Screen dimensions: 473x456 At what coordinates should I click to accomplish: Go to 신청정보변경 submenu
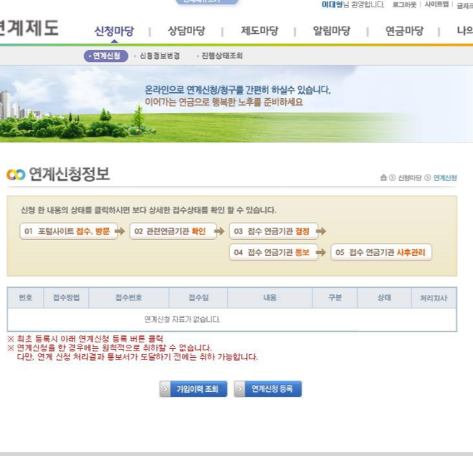click(160, 56)
